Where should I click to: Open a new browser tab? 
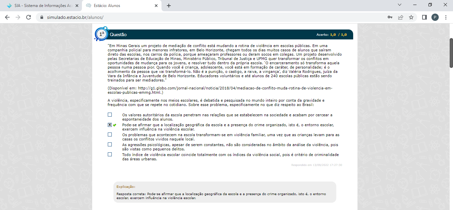[169, 6]
